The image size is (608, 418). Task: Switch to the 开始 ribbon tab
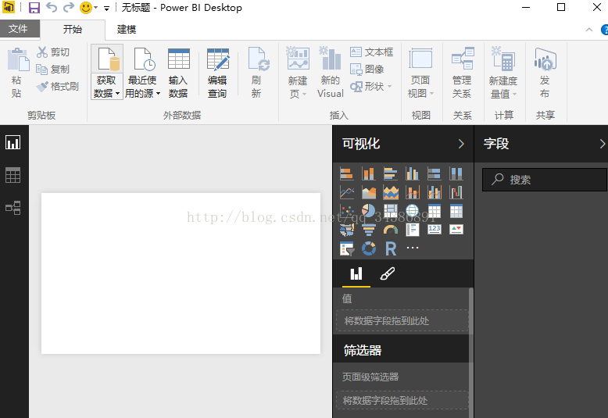tap(73, 30)
